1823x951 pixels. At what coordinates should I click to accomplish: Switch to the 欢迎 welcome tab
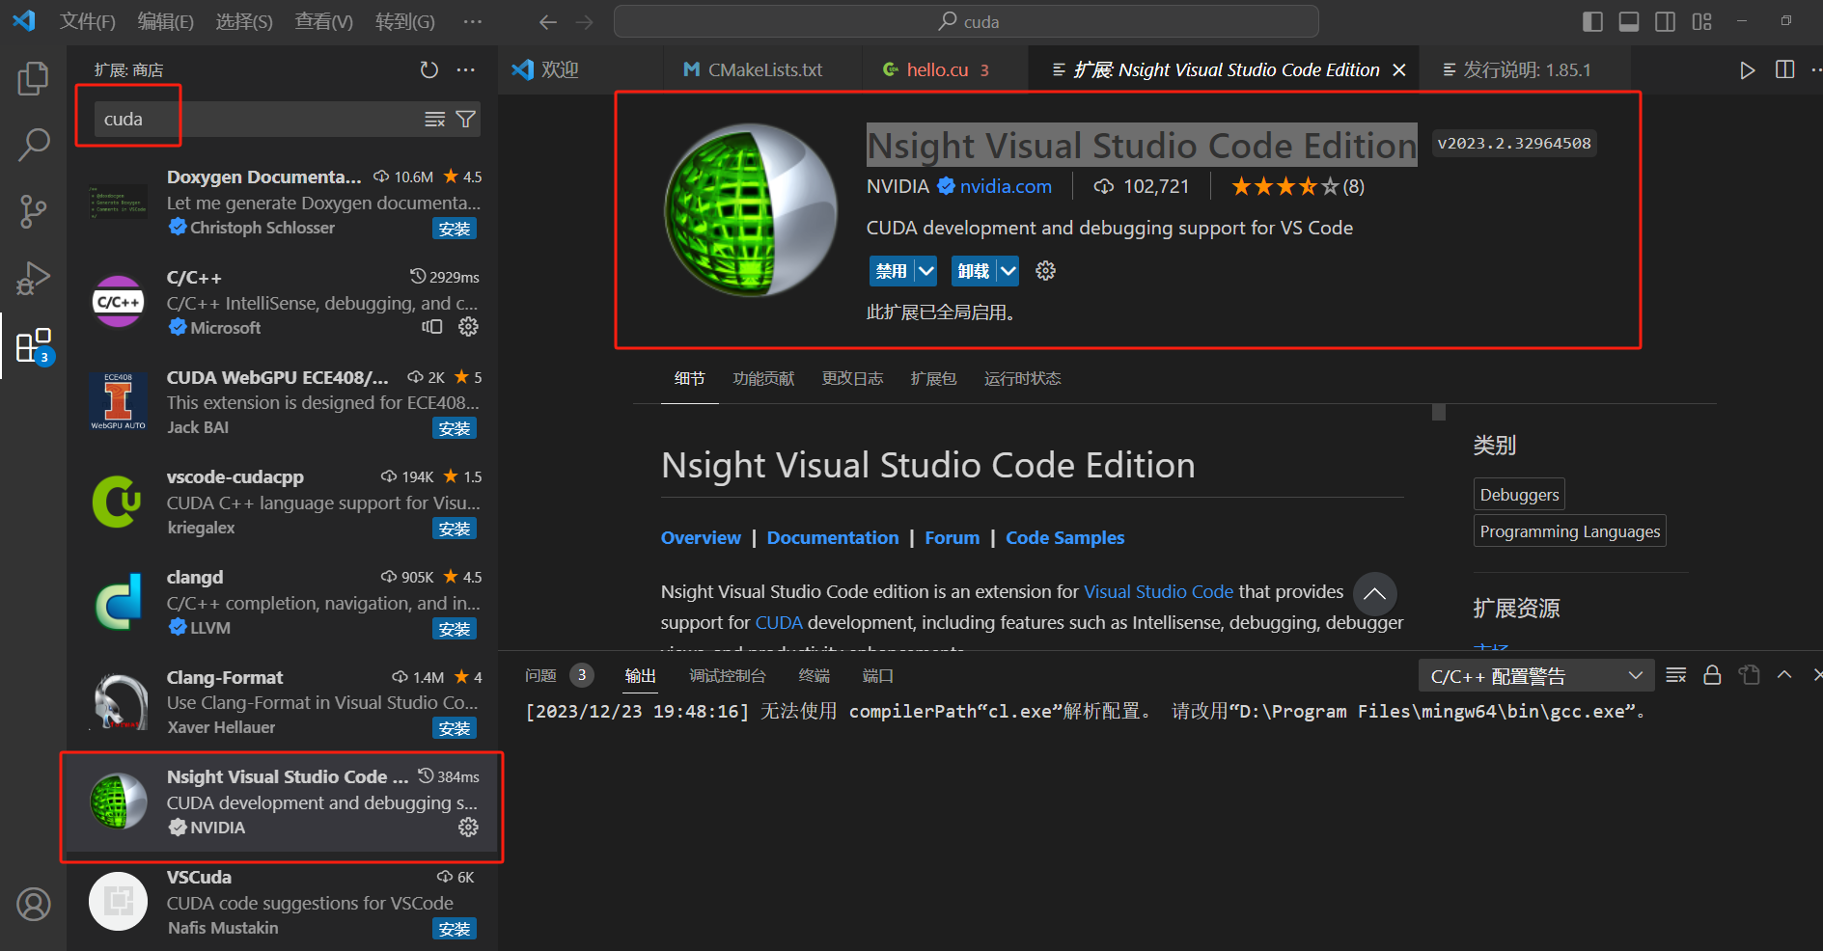(x=581, y=69)
